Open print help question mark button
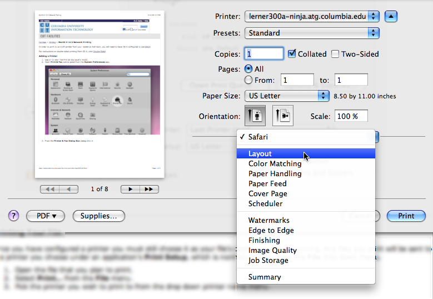 pos(13,216)
